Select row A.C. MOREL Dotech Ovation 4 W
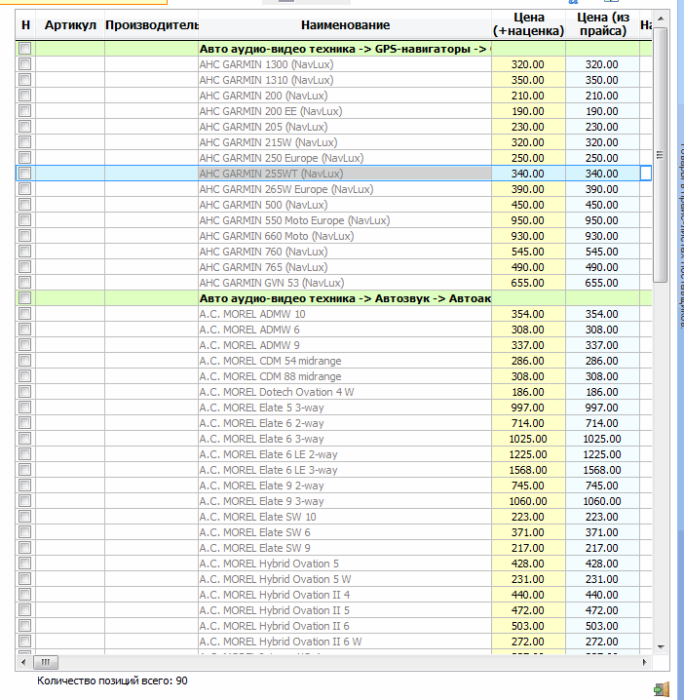Viewport: 684px width, 700px height. click(x=334, y=392)
